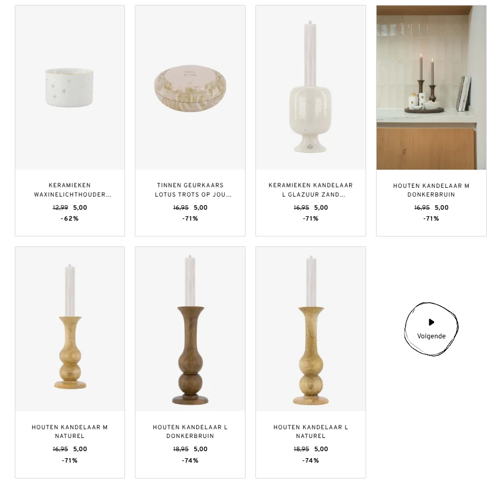Click the 18,95 old price of Kandelaar L Donkerbruin

181,449
